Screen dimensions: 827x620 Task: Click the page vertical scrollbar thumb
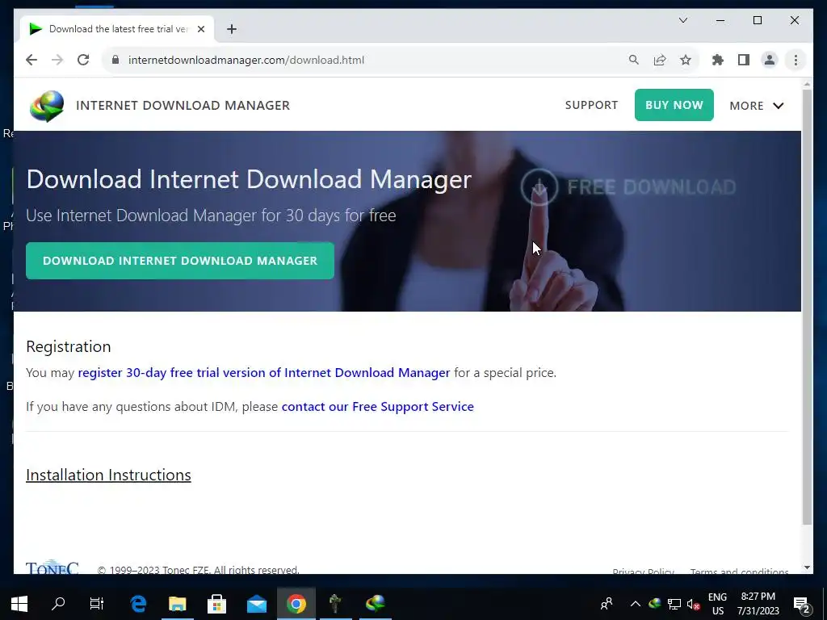[807, 307]
